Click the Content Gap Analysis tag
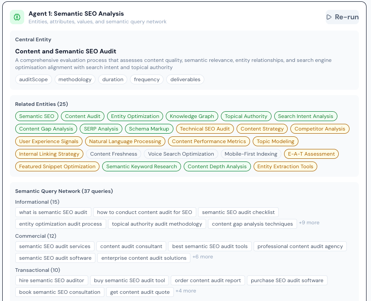Viewport: 371px width, 301px height. 46,129
